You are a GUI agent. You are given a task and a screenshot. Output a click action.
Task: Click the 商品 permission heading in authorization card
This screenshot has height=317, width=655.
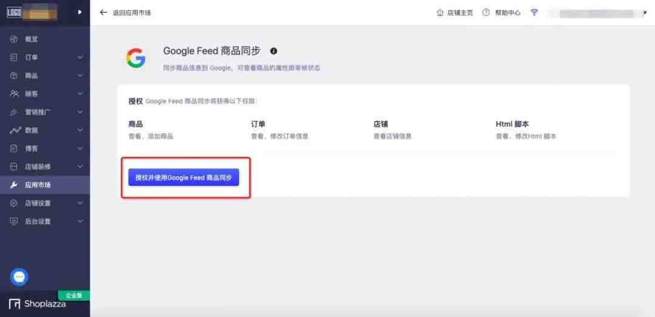coord(136,124)
